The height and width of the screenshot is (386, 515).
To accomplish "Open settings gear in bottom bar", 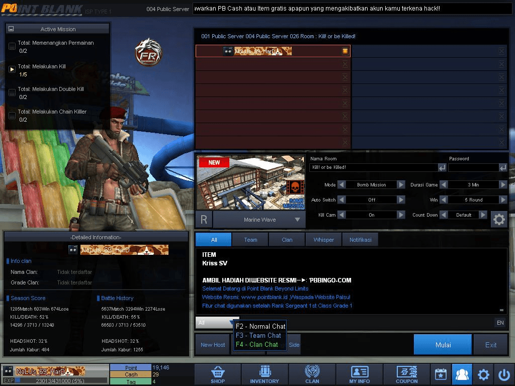I will (x=483, y=374).
